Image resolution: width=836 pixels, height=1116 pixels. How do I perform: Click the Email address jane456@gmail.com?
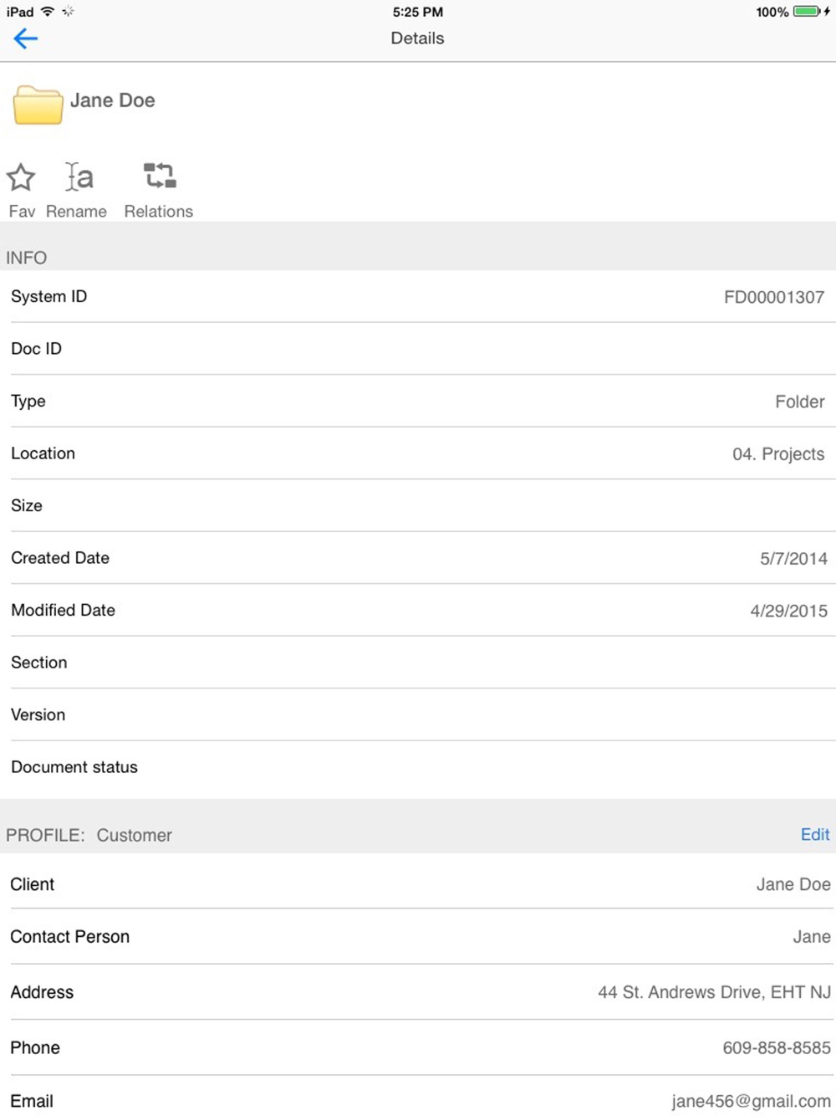pos(750,1102)
